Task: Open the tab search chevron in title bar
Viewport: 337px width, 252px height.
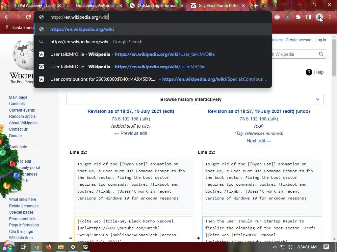Action: pos(284,5)
